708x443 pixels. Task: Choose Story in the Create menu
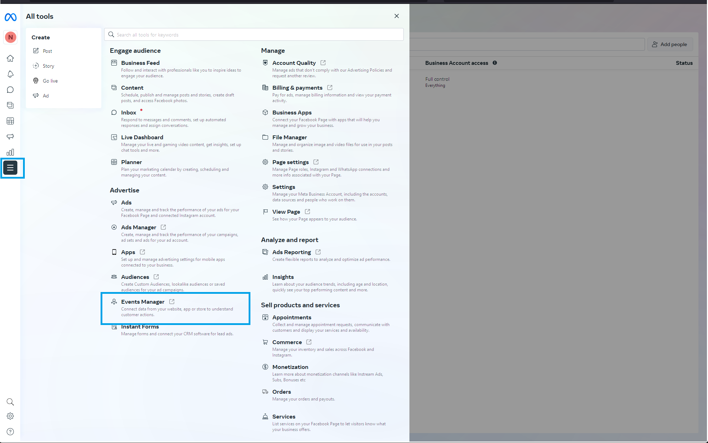[x=48, y=66]
